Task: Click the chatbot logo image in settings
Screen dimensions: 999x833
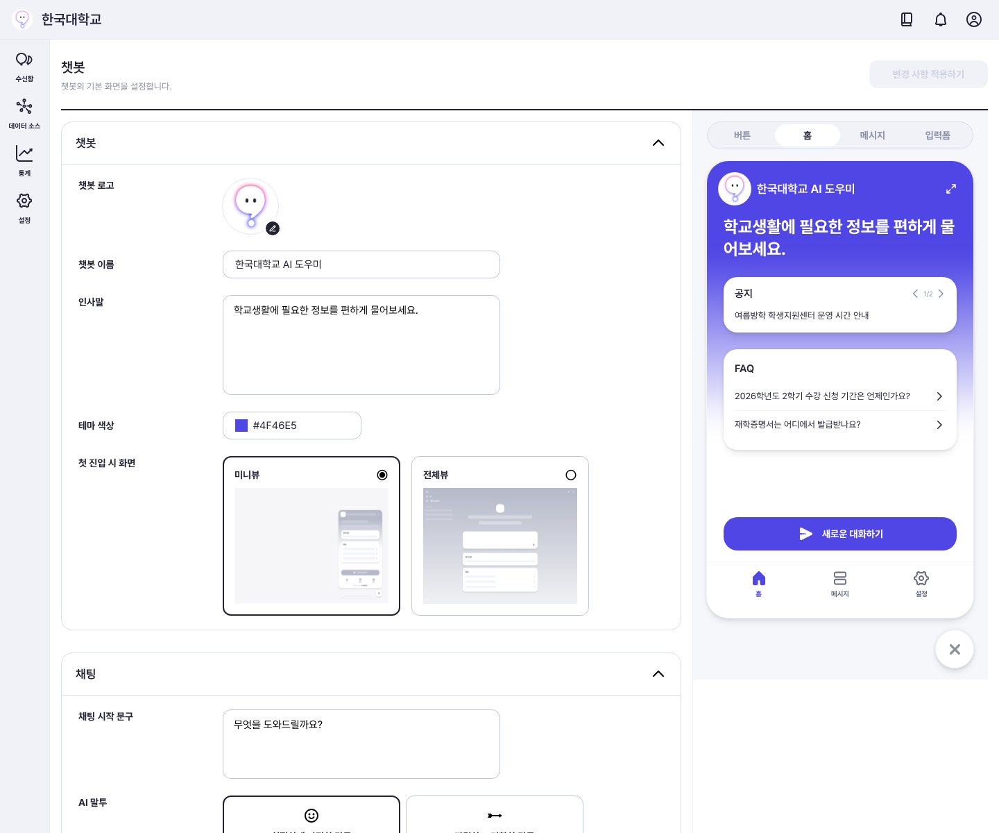Action: coord(250,206)
